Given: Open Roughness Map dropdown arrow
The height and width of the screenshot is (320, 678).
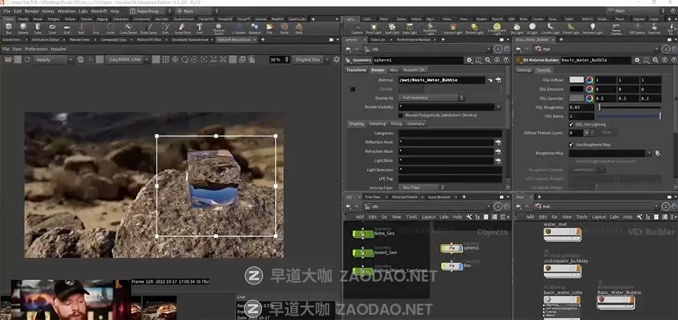Looking at the screenshot, I should click(x=650, y=153).
